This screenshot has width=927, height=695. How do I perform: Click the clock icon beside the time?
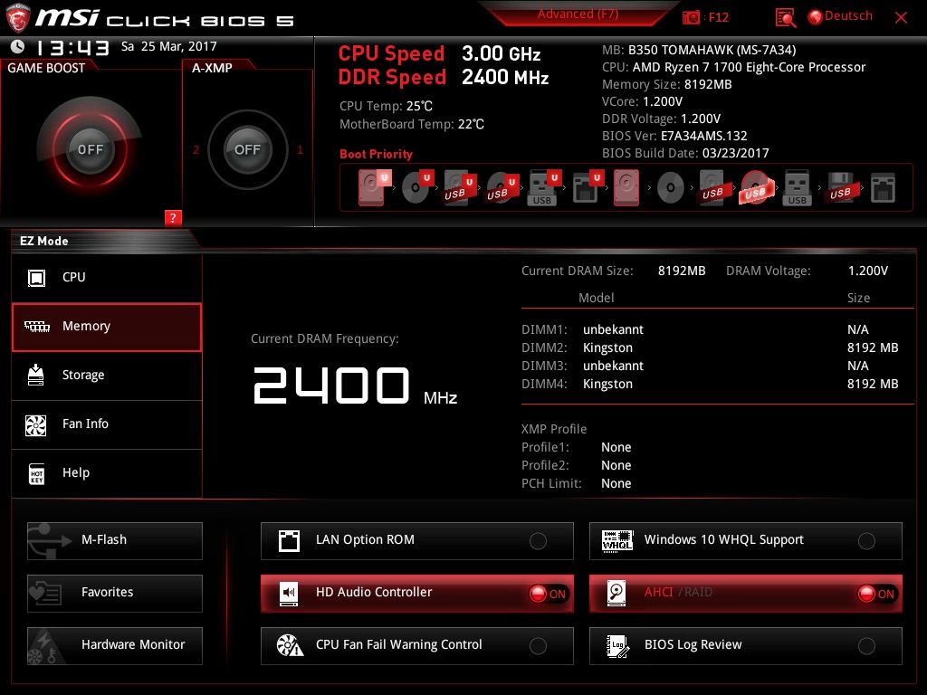point(18,46)
